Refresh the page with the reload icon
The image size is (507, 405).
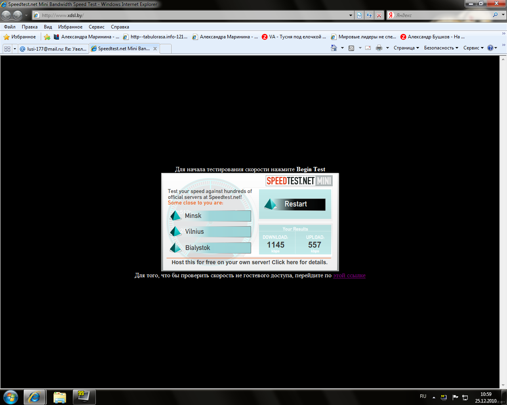369,15
